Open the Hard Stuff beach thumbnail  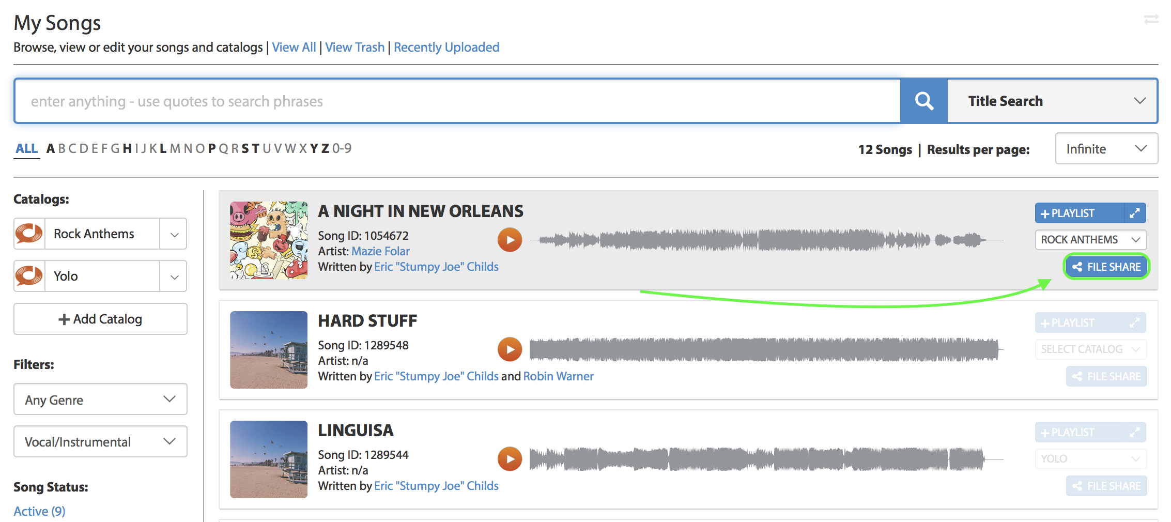coord(269,350)
